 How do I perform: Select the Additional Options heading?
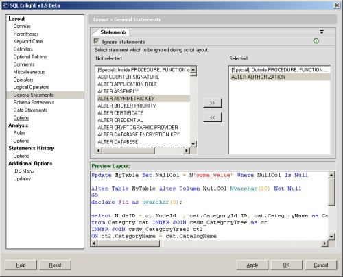point(30,163)
